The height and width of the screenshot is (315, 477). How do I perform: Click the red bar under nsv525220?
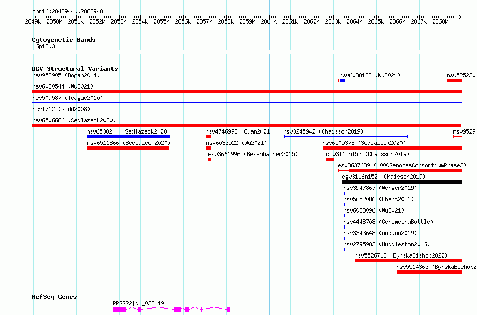point(454,80)
